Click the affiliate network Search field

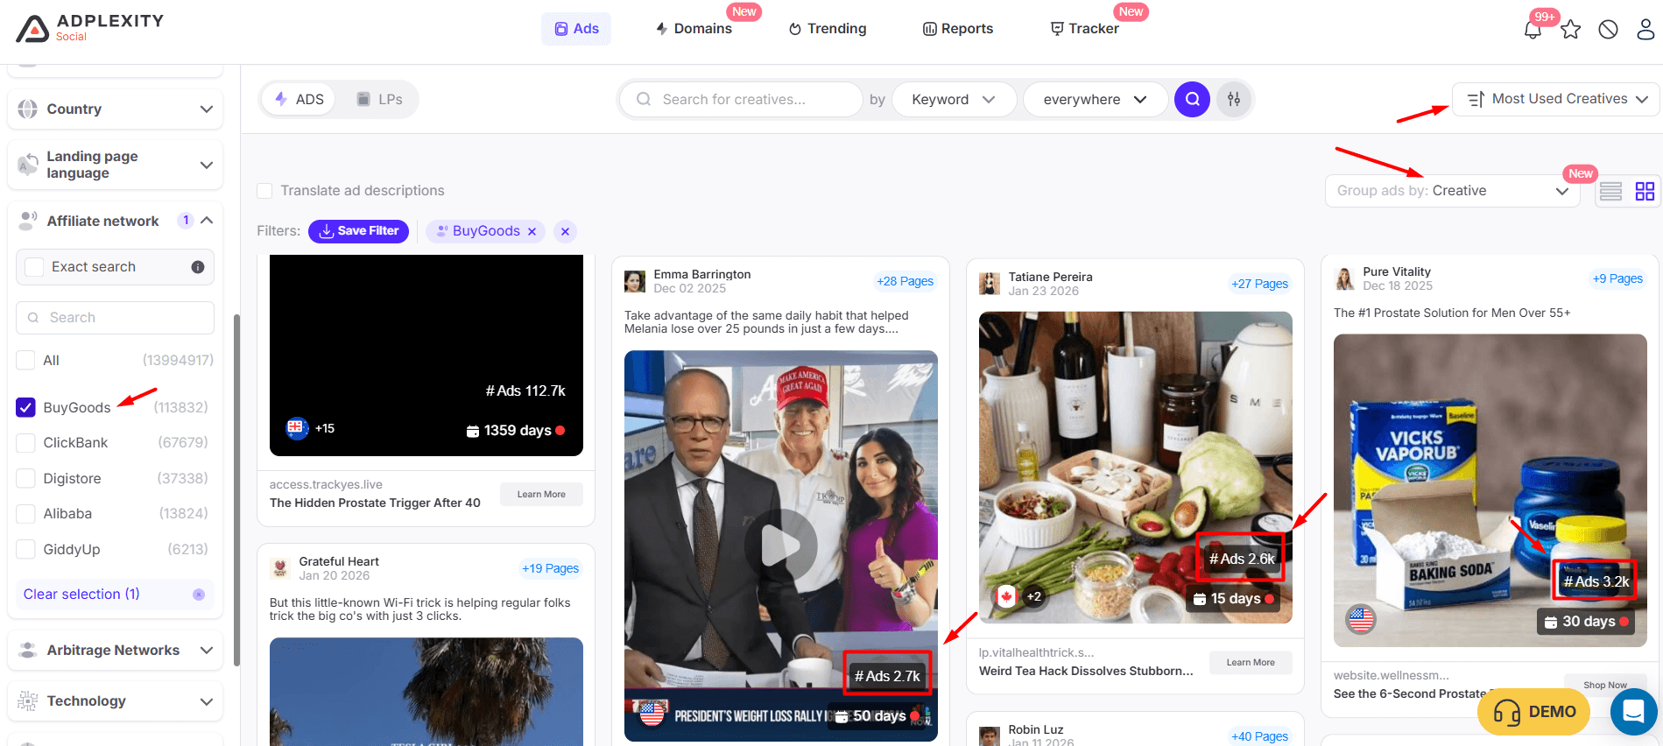point(115,318)
